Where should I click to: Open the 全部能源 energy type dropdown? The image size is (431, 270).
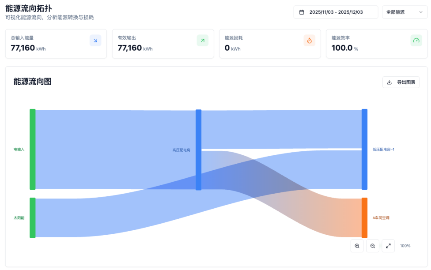tap(405, 12)
